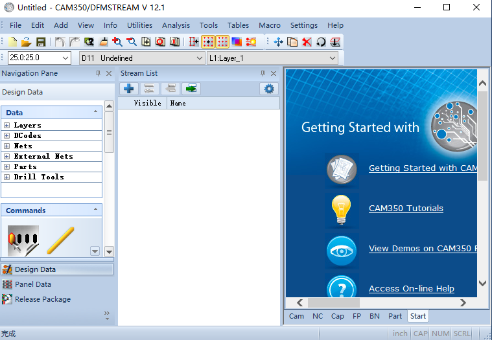Expand the DCodes tree node
492x340 pixels.
coord(6,136)
